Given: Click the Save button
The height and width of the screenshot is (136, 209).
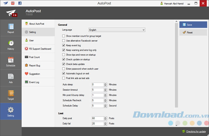Looking at the screenshot, I should coord(193,24).
